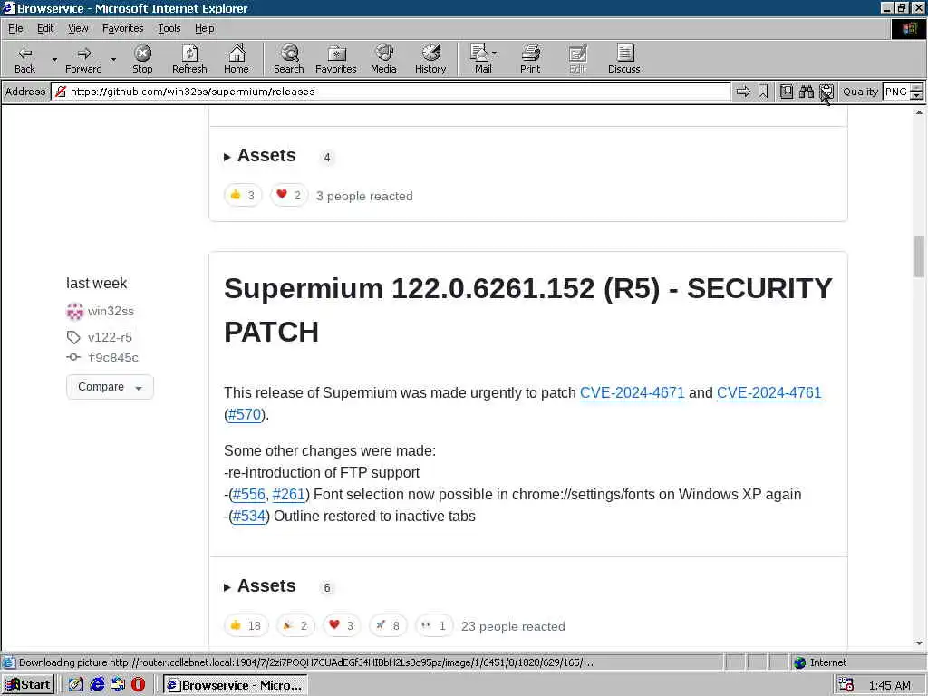Toggle the heart reaction showing 2
The image size is (928, 696).
pyautogui.click(x=289, y=196)
